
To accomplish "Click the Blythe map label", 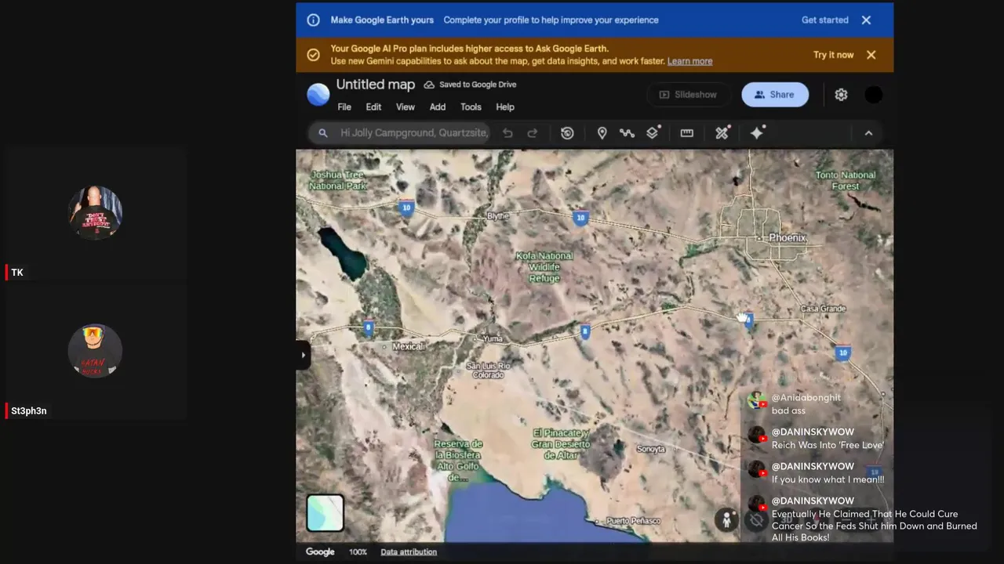I will coord(498,216).
